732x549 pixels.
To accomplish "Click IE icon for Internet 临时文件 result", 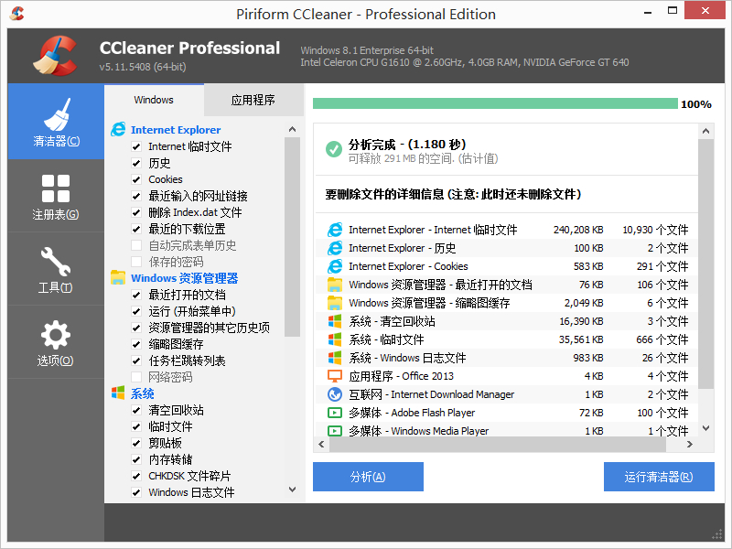I will pyautogui.click(x=335, y=230).
